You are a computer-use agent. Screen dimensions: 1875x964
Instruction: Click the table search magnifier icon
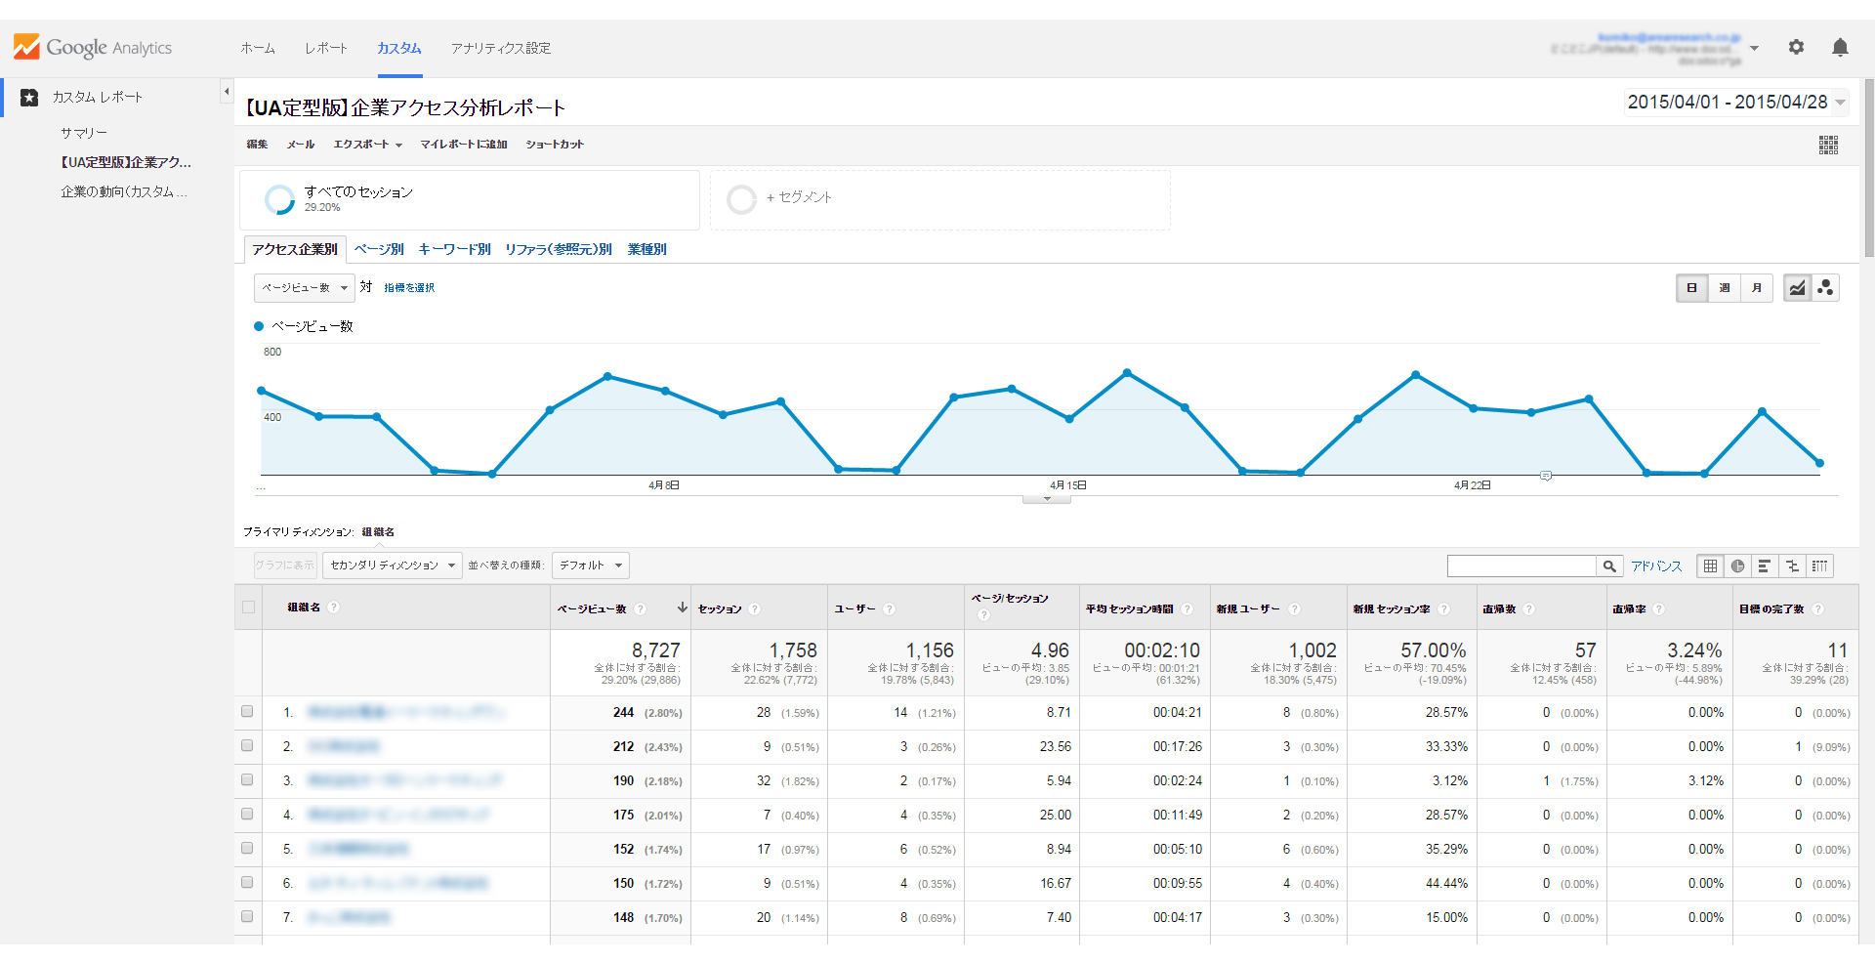click(1609, 566)
